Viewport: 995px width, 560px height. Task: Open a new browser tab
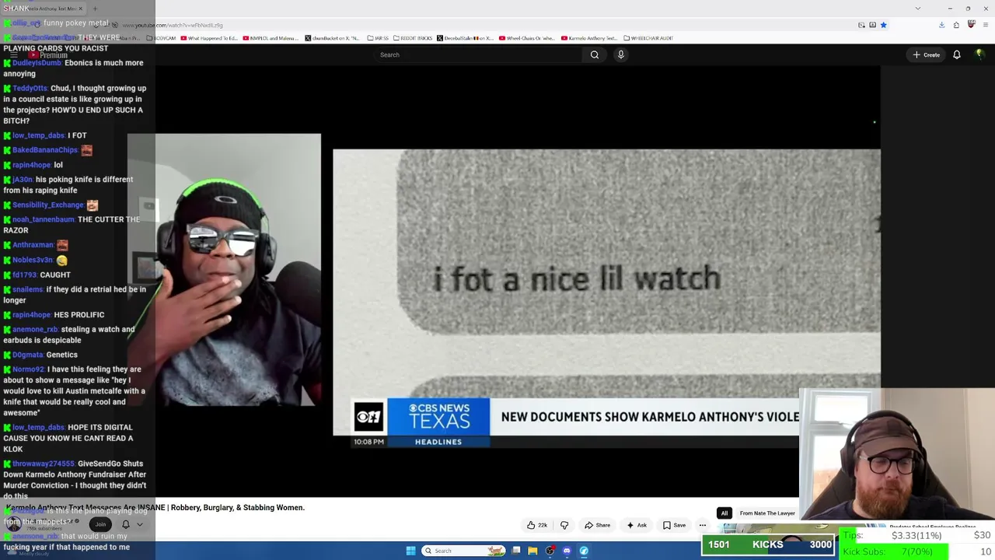[x=95, y=9]
